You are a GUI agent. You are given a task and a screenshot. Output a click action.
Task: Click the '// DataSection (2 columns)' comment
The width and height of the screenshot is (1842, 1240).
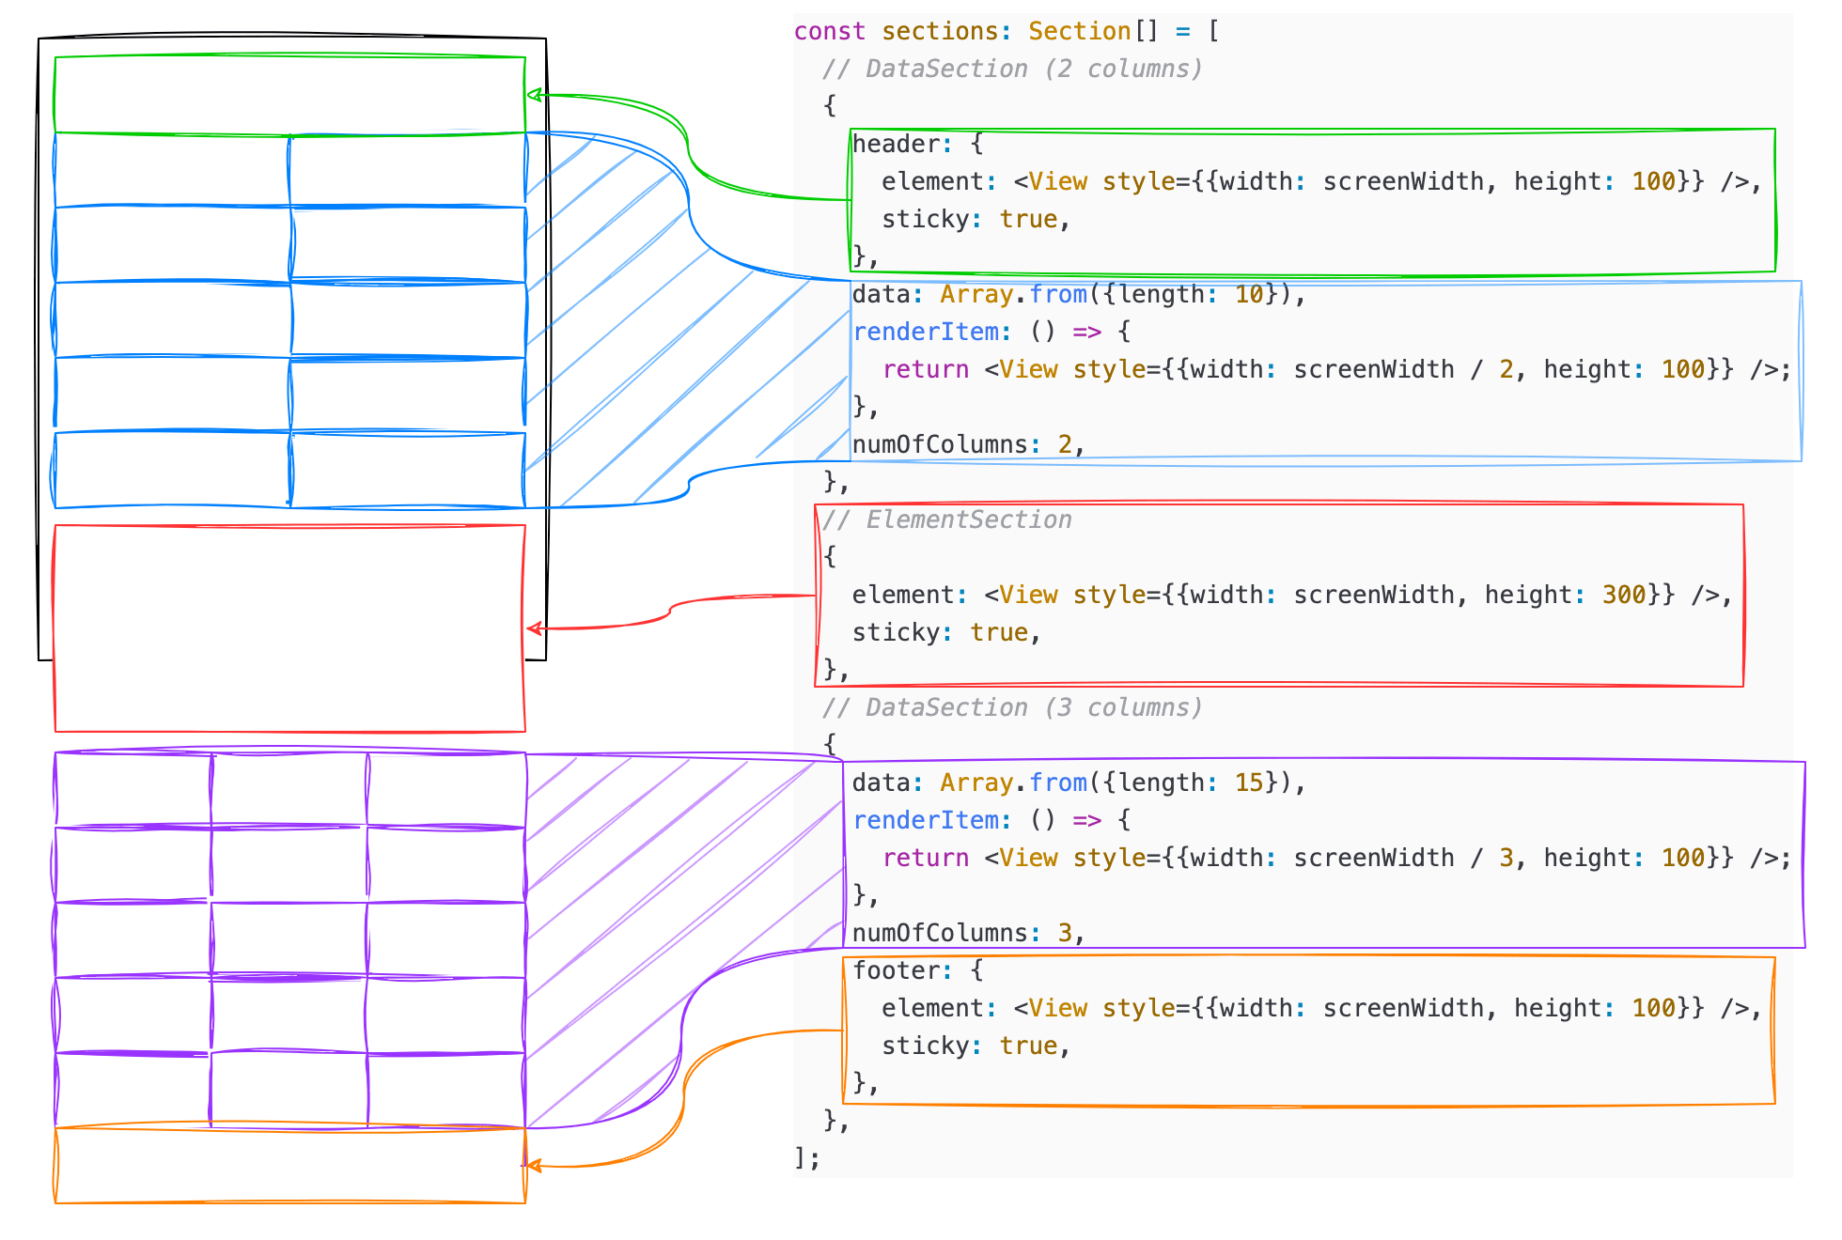click(1012, 69)
